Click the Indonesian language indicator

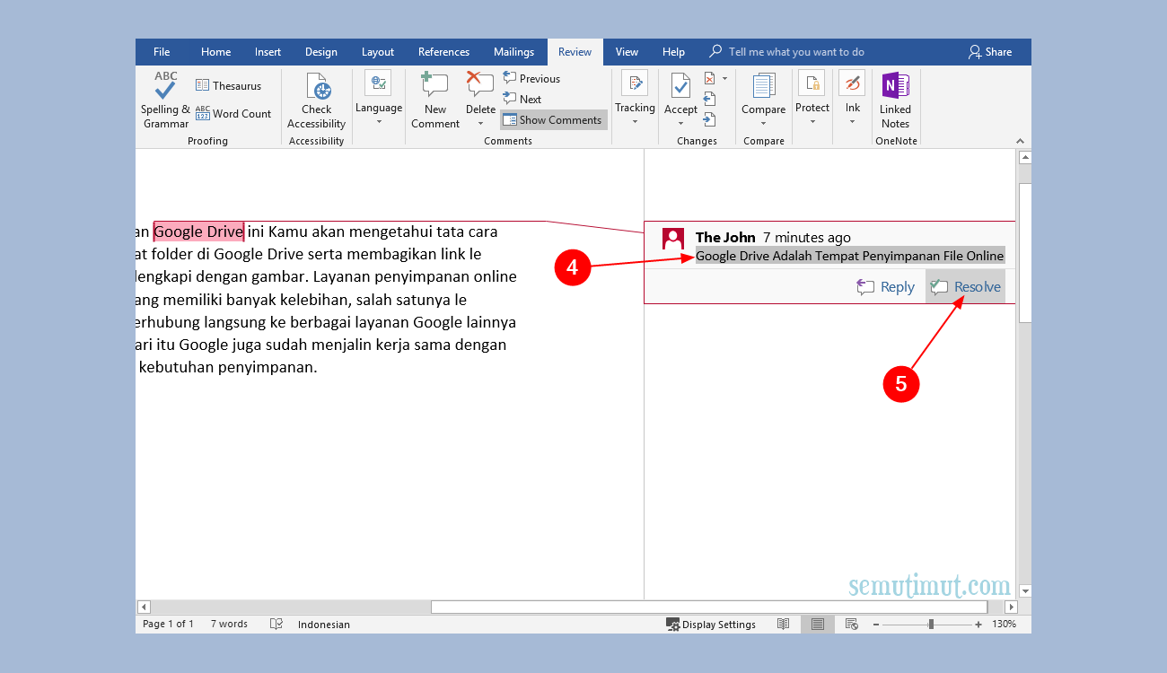(x=324, y=624)
